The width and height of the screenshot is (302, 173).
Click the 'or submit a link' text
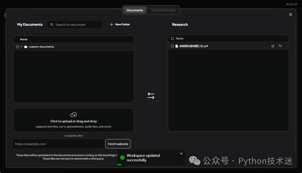[73, 136]
